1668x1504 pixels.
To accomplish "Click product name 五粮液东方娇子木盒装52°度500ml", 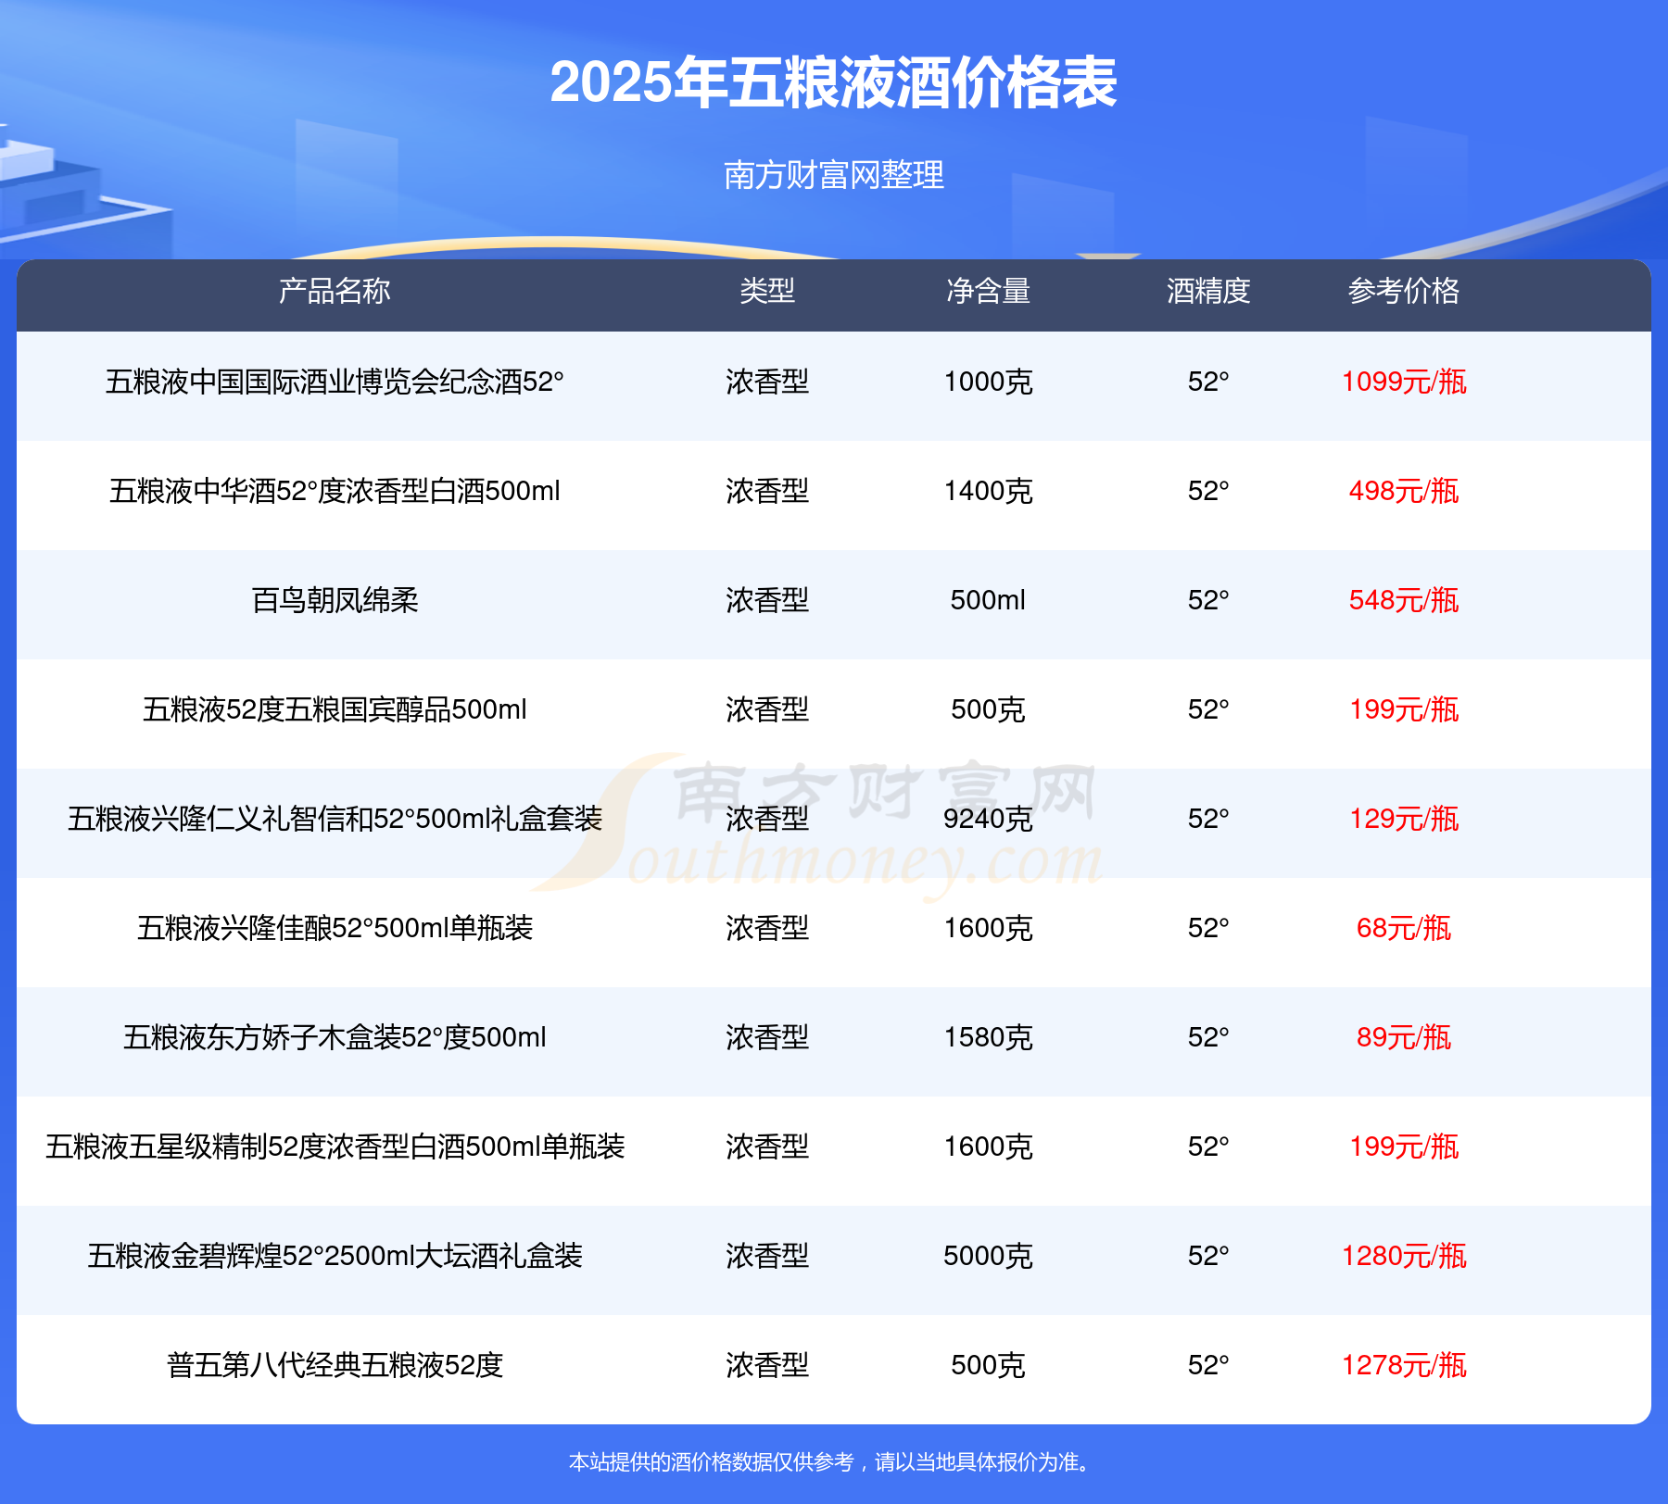I will (335, 1037).
